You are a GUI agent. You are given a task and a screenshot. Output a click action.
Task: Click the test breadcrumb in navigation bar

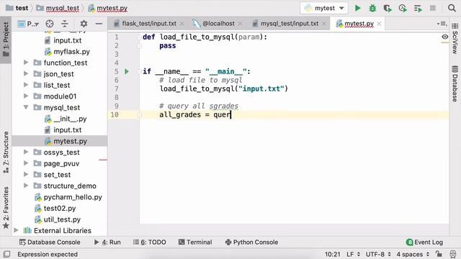[x=17, y=8]
